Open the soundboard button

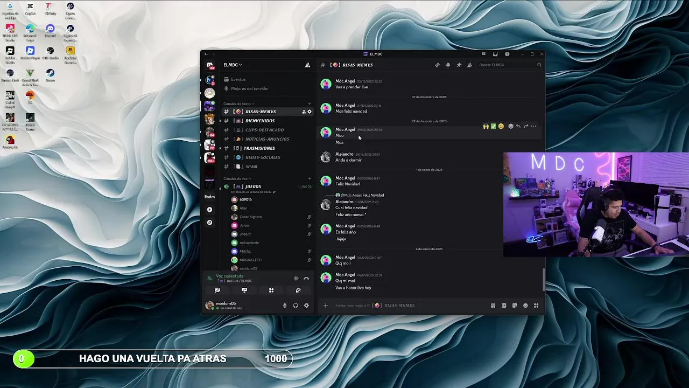click(x=298, y=290)
